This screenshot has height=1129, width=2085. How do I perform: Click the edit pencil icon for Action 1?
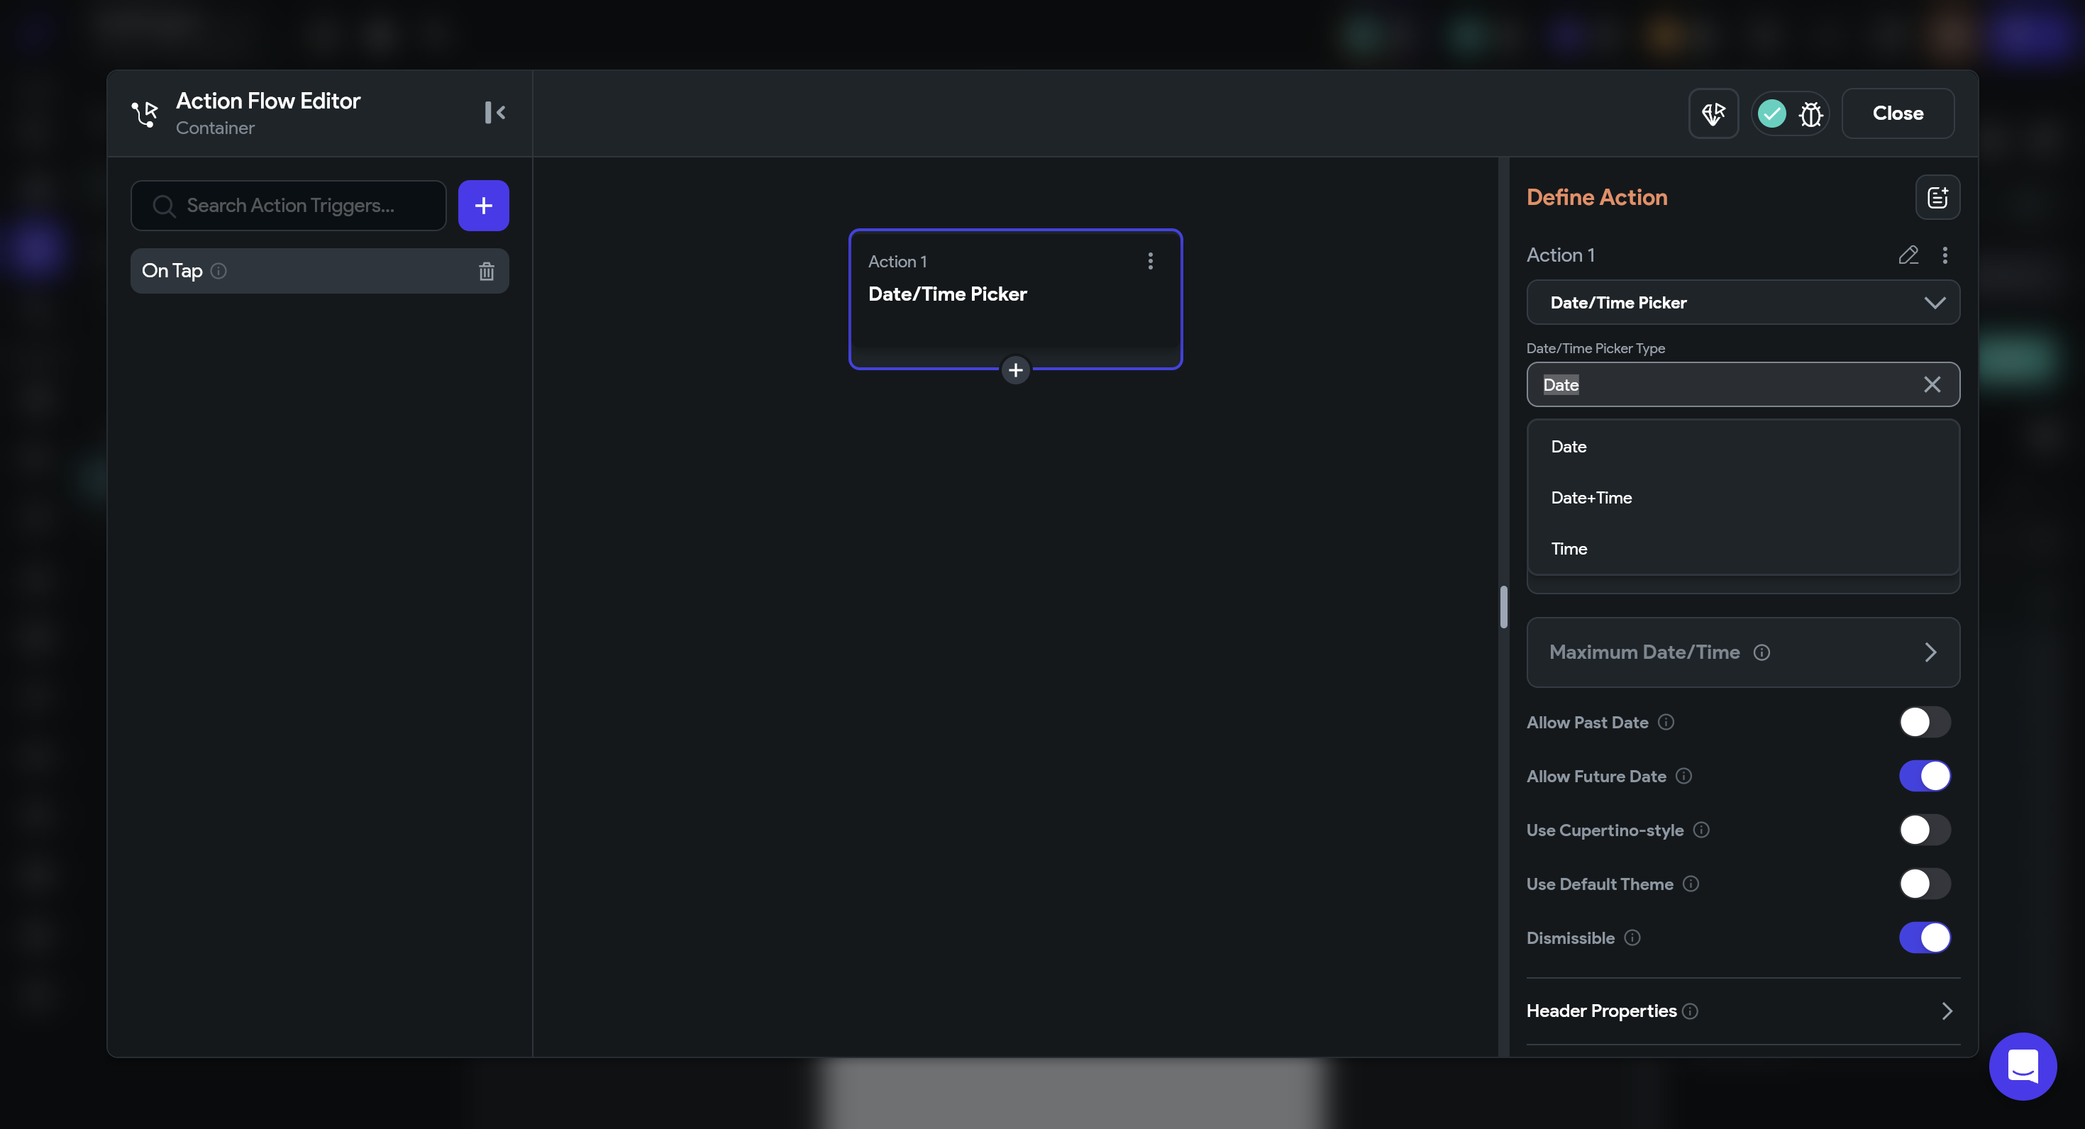1908,255
